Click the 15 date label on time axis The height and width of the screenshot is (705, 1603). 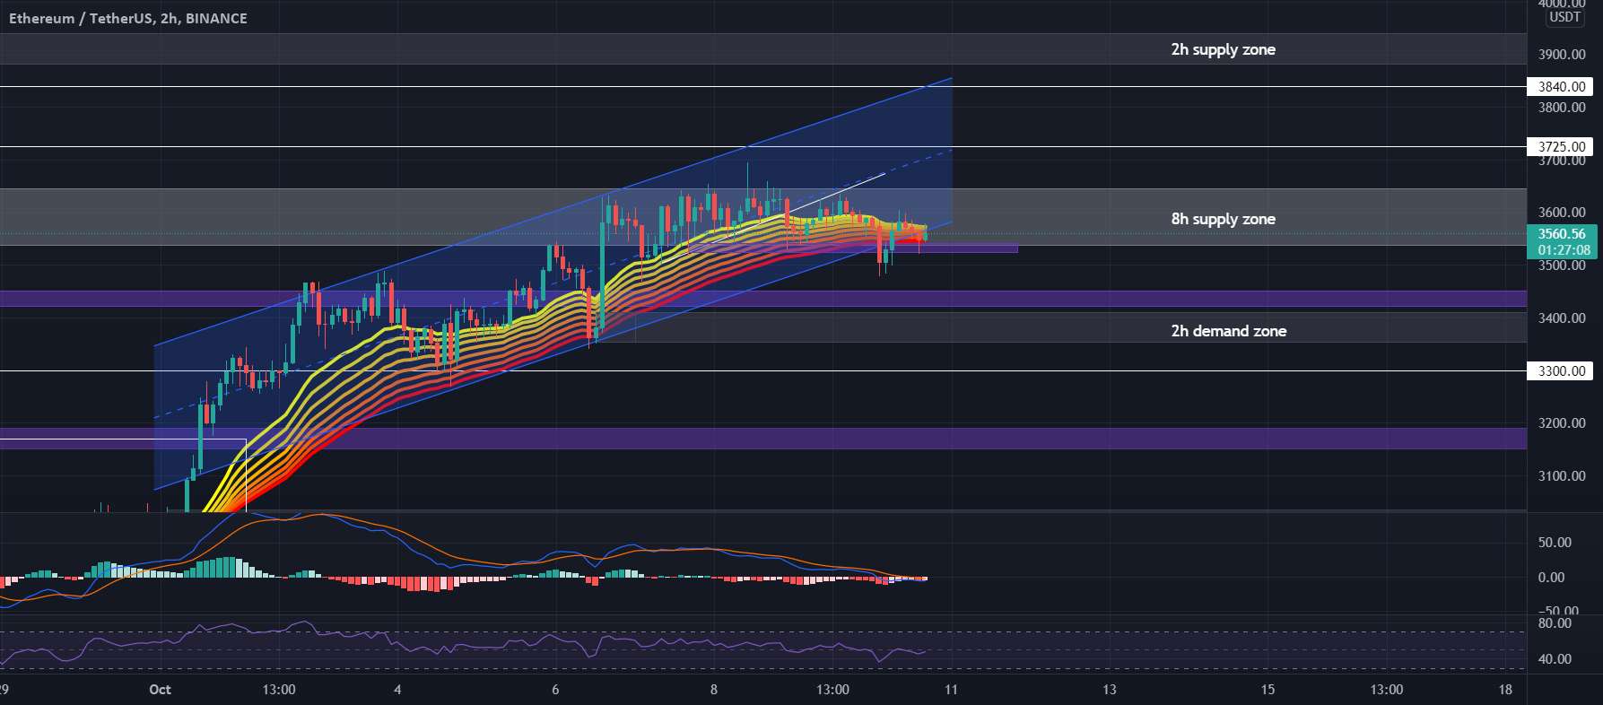tap(1268, 690)
